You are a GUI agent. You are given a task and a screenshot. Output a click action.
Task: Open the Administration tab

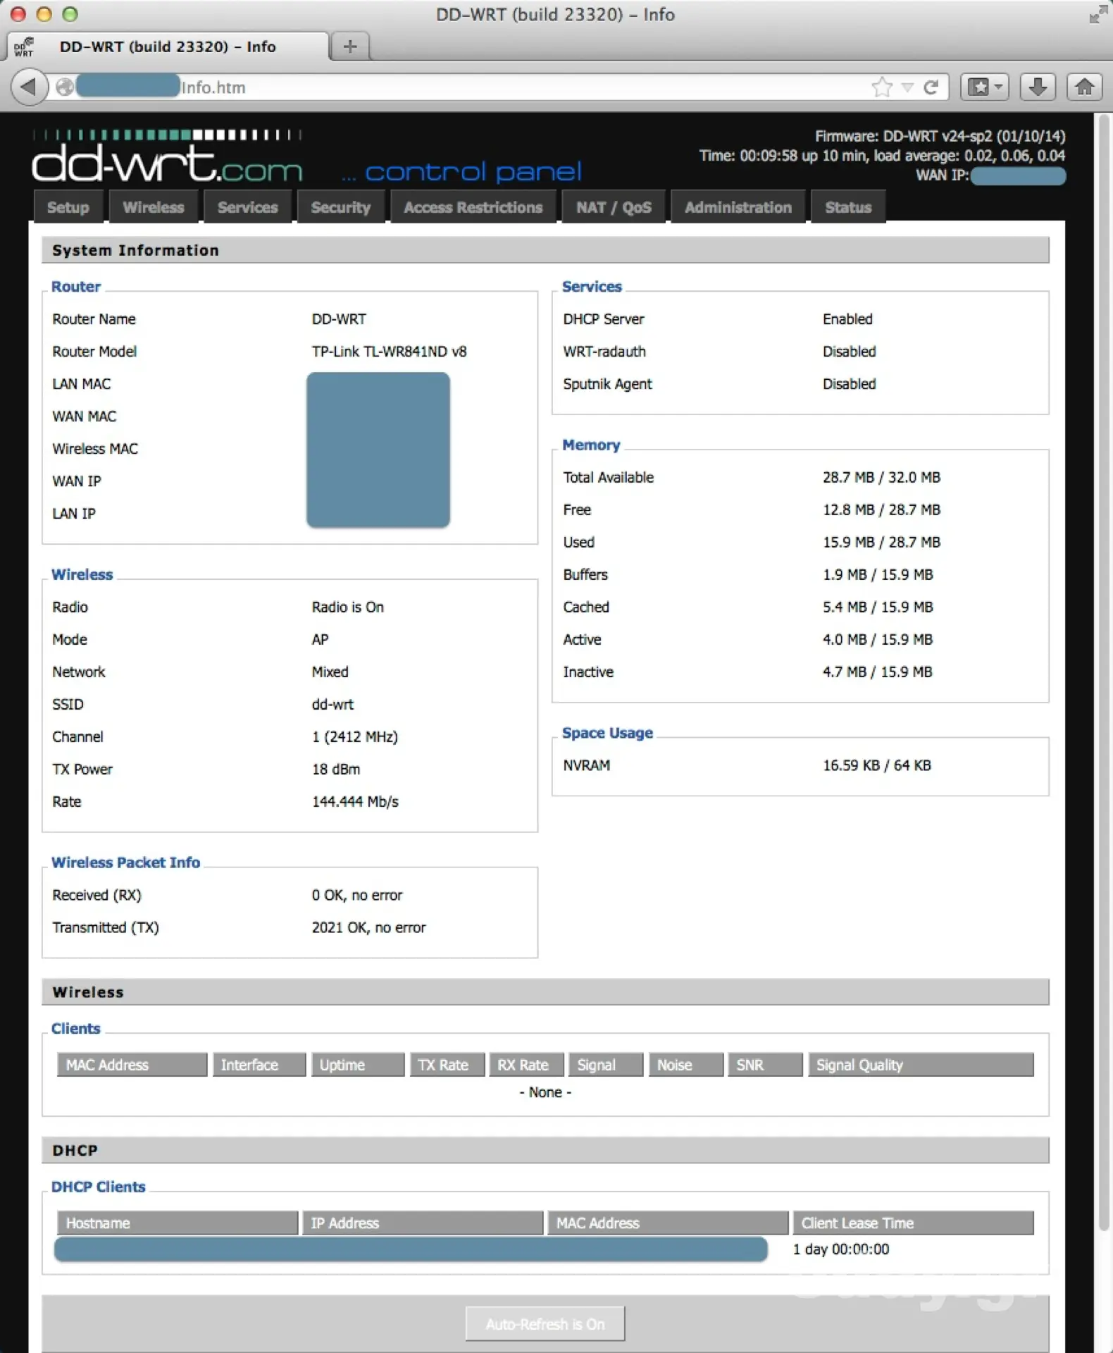pos(738,208)
